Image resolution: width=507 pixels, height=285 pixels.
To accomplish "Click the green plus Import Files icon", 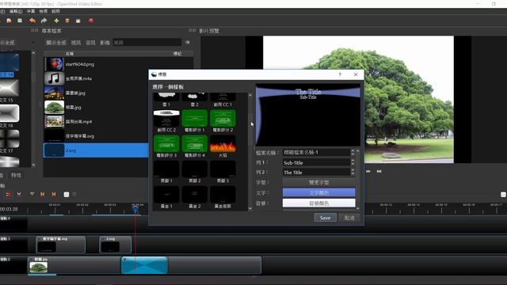I will (x=56, y=21).
